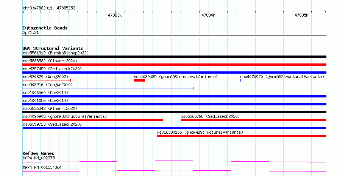Open nsv1001056 (Coe2014) label

coord(45,100)
